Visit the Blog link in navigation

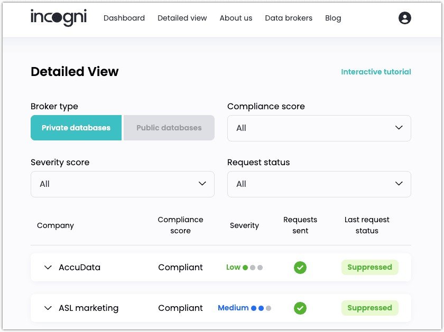pyautogui.click(x=333, y=18)
